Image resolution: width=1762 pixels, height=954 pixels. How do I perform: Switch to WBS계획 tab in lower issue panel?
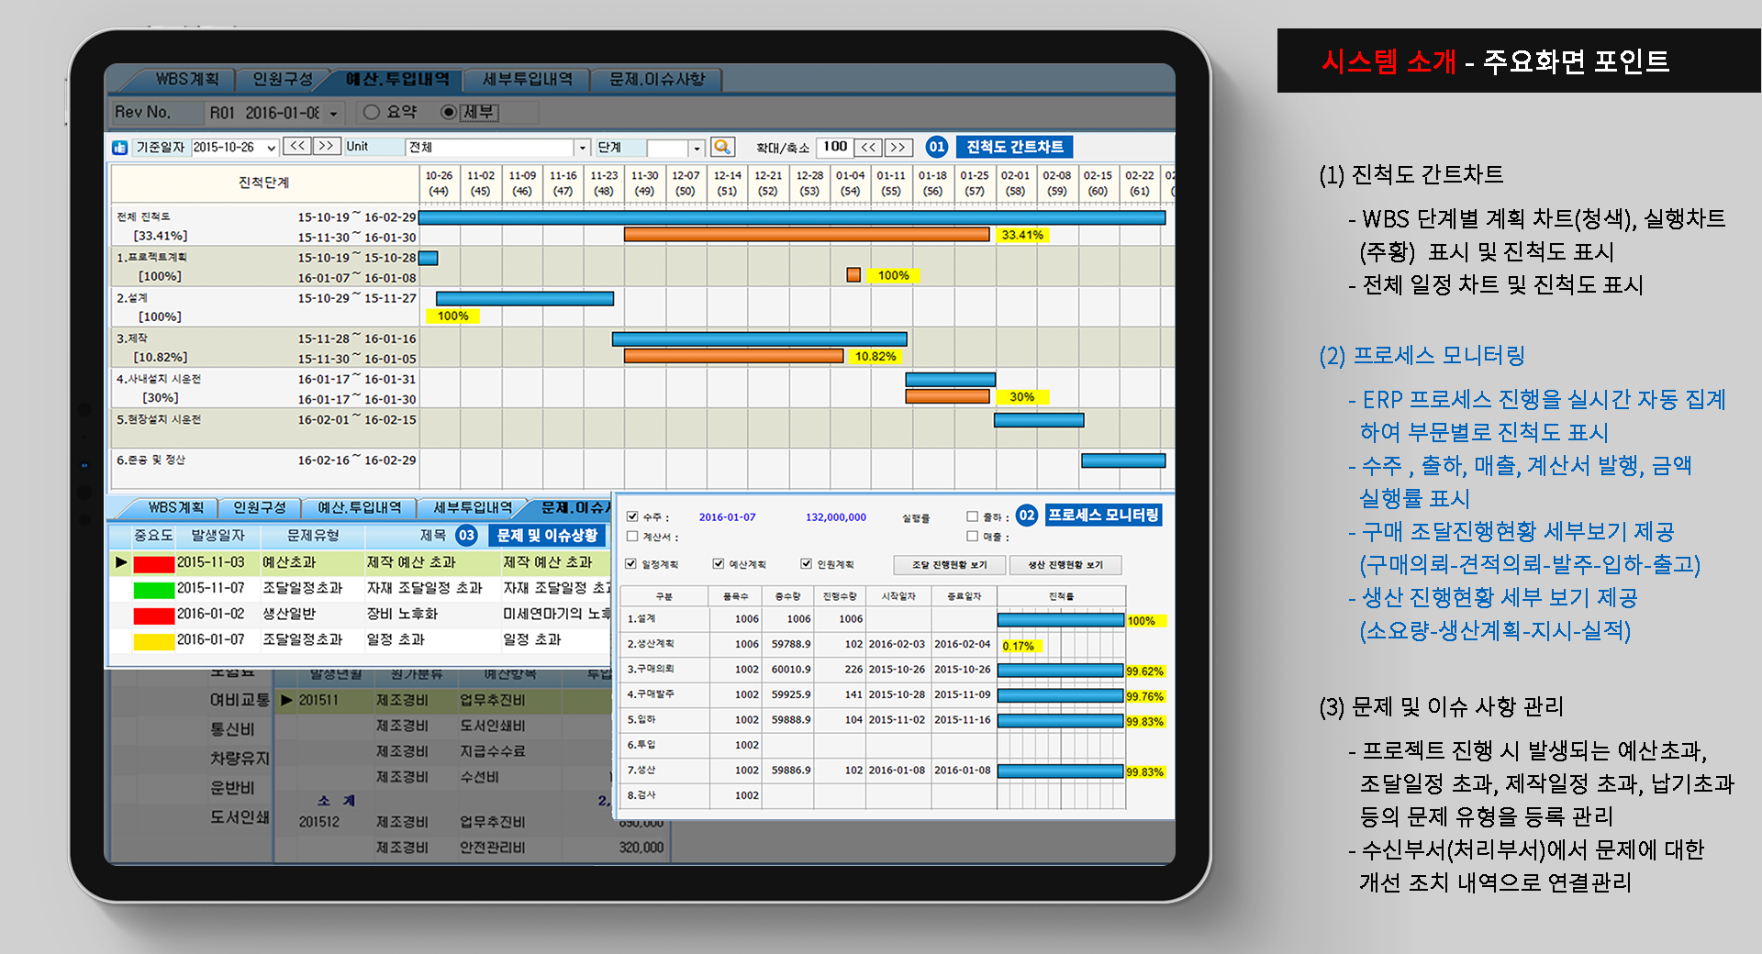coord(176,507)
